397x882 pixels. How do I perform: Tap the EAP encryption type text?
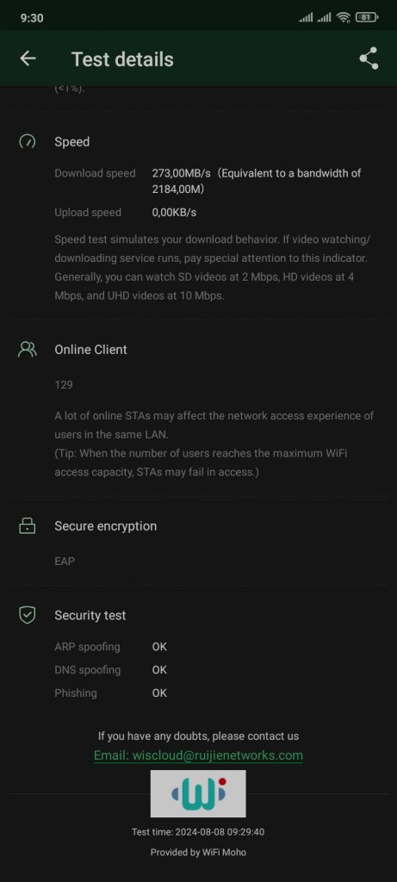(65, 562)
